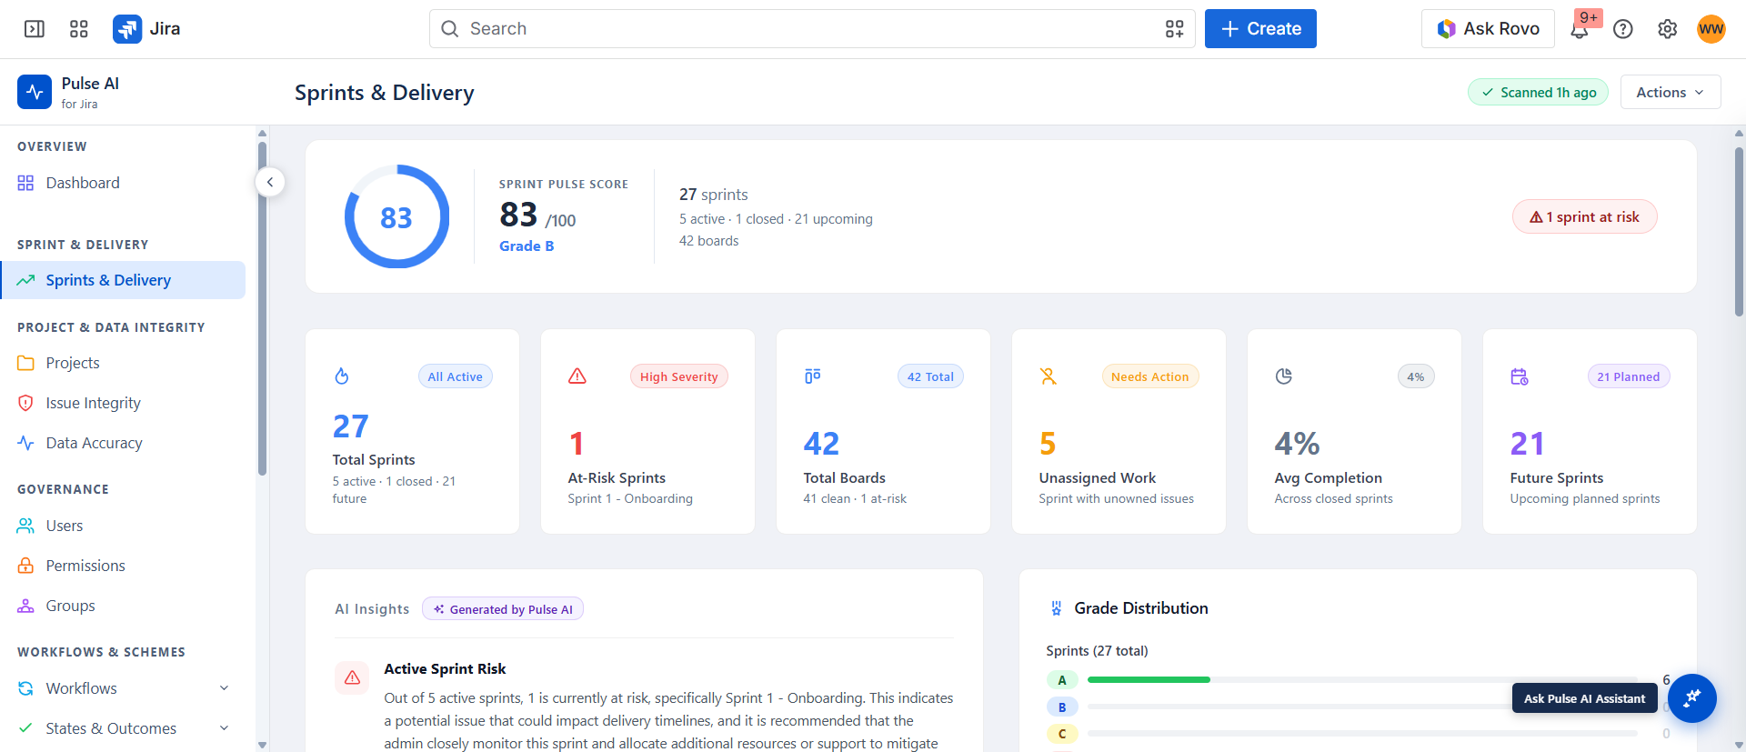
Task: Click the Create button
Action: pos(1260,29)
